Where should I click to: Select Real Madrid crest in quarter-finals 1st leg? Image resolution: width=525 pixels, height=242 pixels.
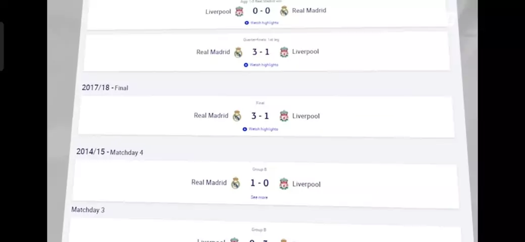coord(238,52)
